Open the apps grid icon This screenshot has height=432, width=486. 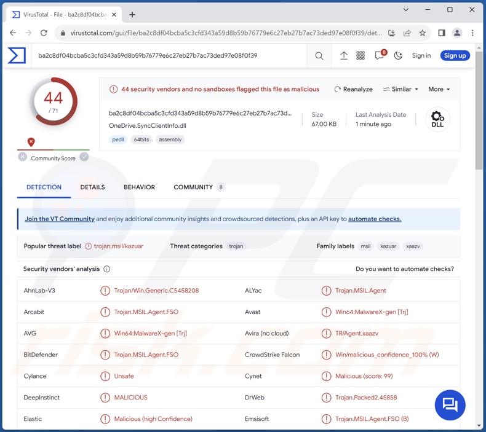pos(361,56)
